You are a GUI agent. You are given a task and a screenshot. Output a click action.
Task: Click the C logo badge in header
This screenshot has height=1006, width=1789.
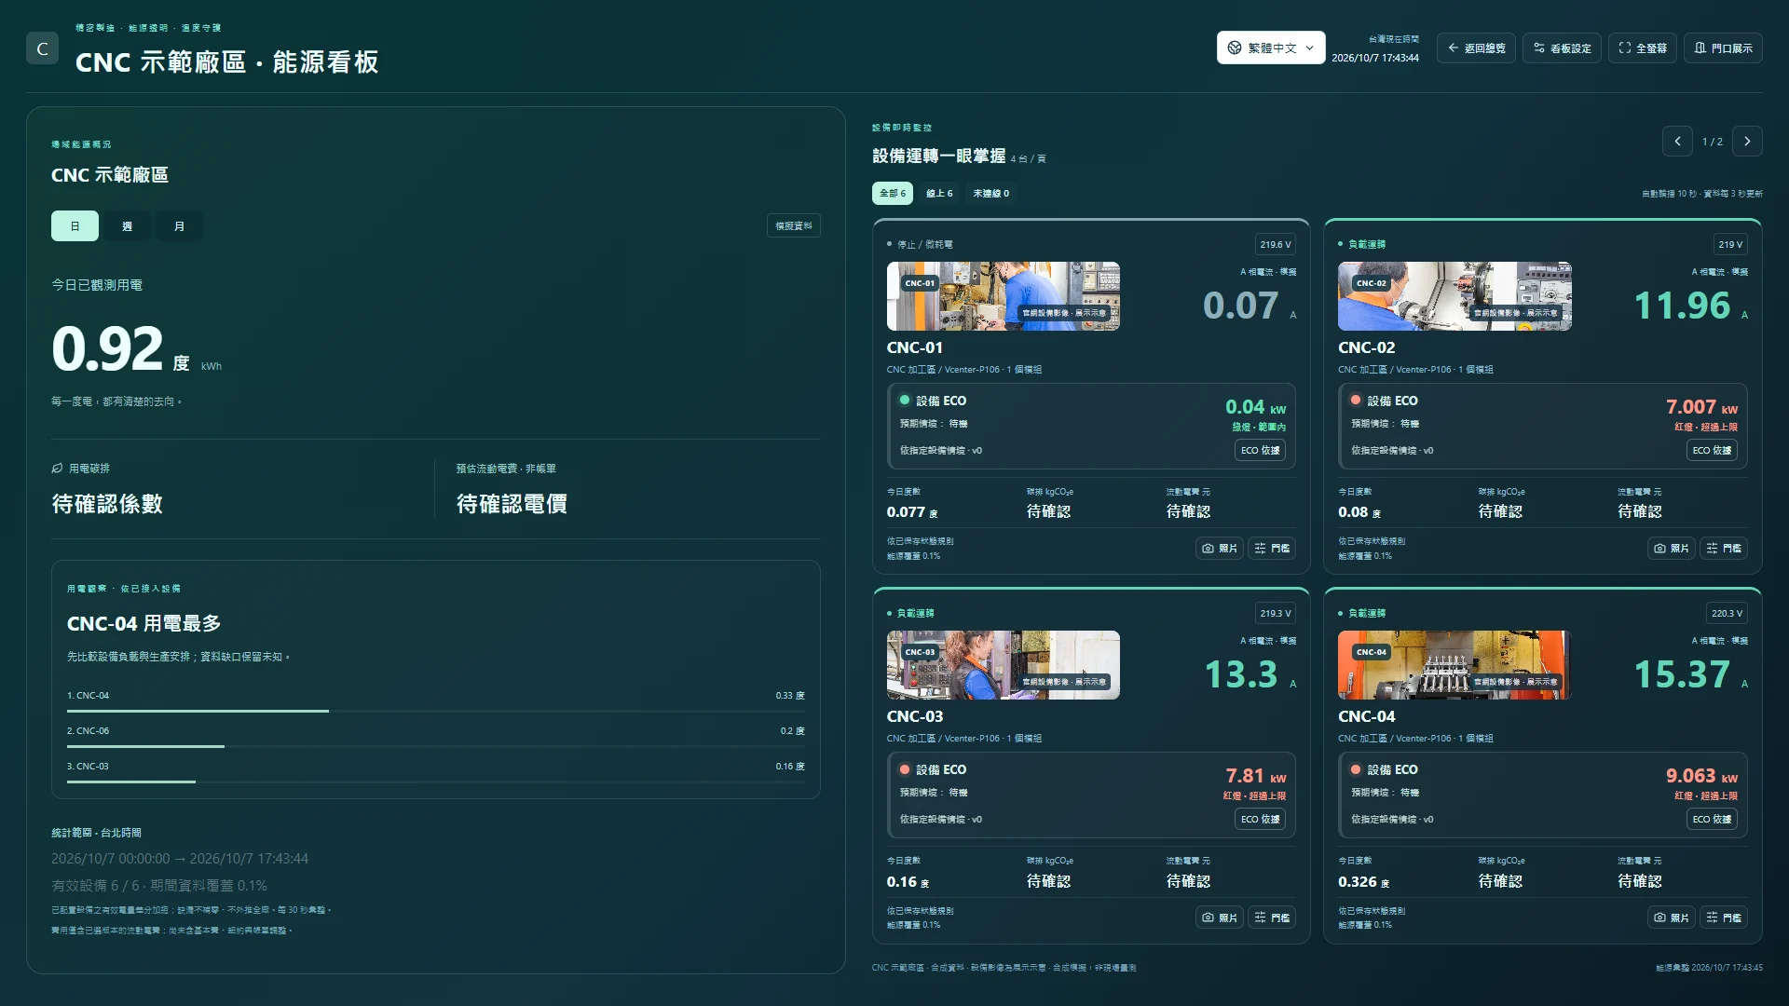coord(42,48)
